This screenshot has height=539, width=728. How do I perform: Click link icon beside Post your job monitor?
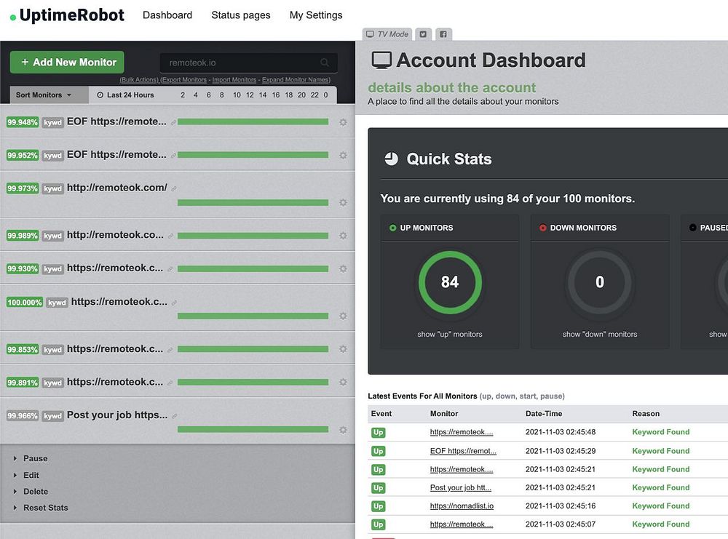(174, 416)
